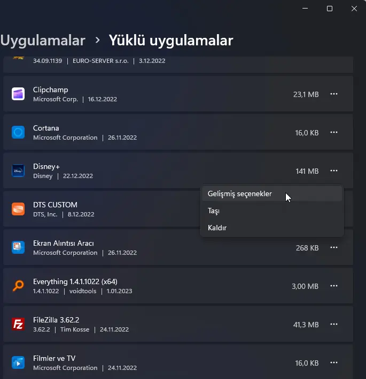Choose Gelişmiş seçenekler from the context menu
This screenshot has width=366, height=379.
pyautogui.click(x=272, y=194)
